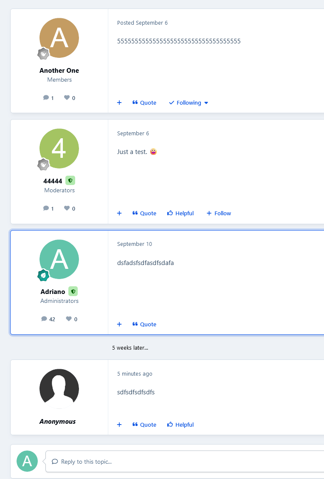Open Adriano's profile name link
This screenshot has width=324, height=479.
click(x=53, y=292)
